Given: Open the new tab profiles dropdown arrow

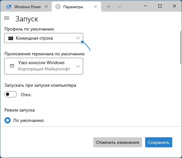Looking at the screenshot, I should 119,7.
